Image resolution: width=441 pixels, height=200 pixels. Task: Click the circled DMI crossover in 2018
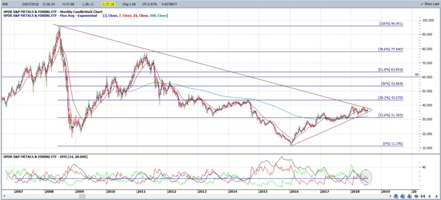pyautogui.click(x=366, y=177)
